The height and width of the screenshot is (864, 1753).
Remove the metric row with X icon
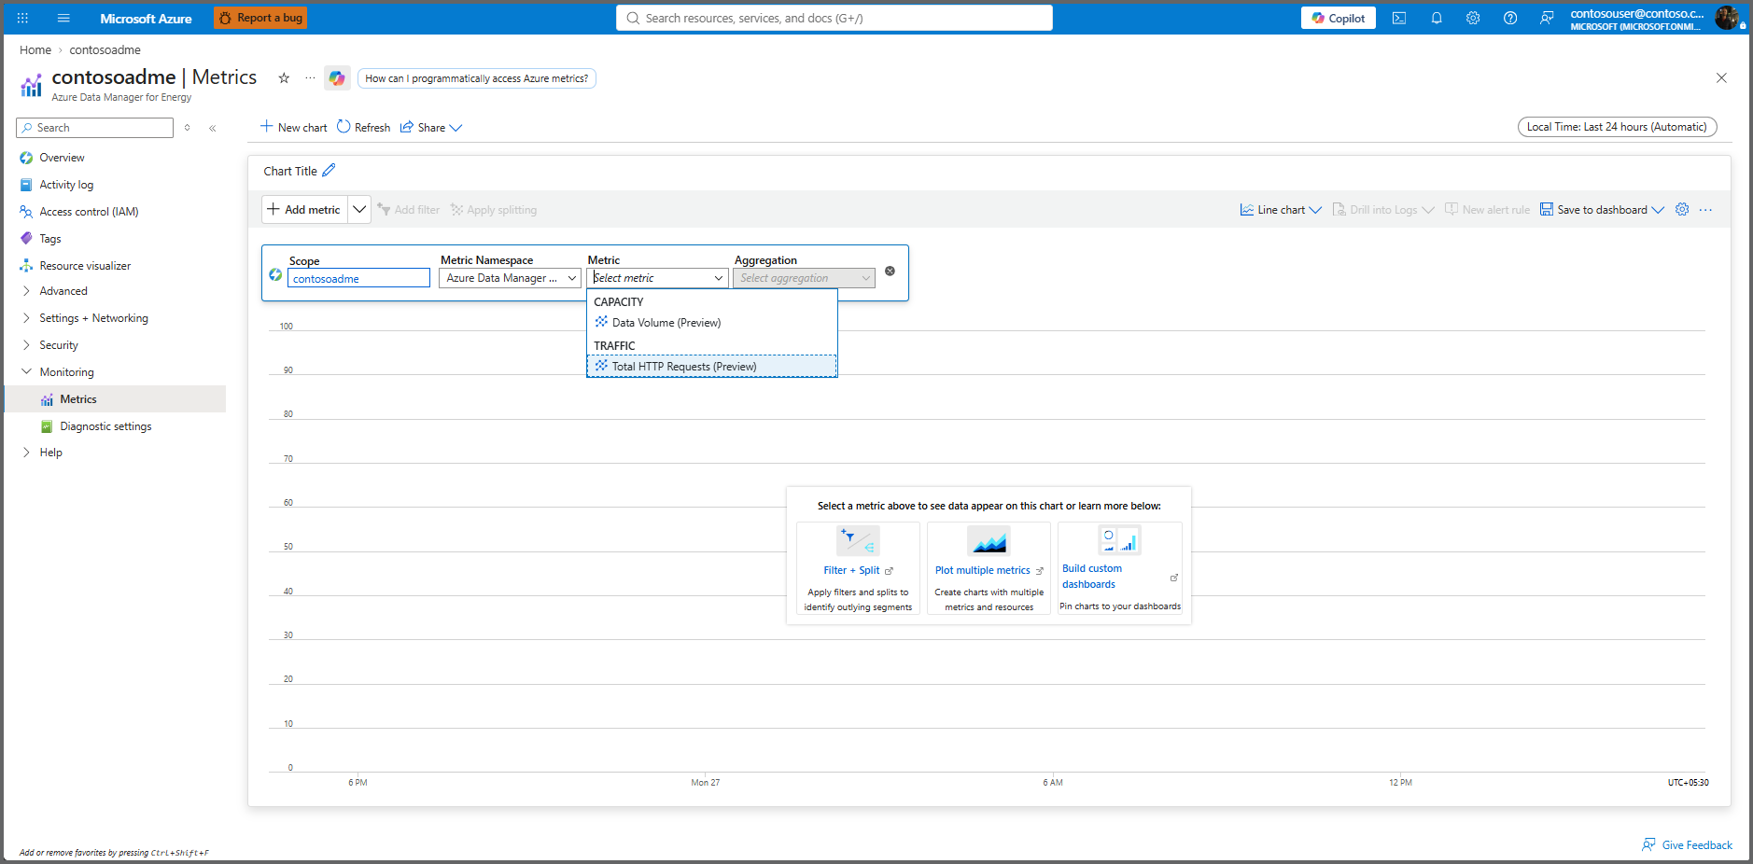pyautogui.click(x=890, y=271)
